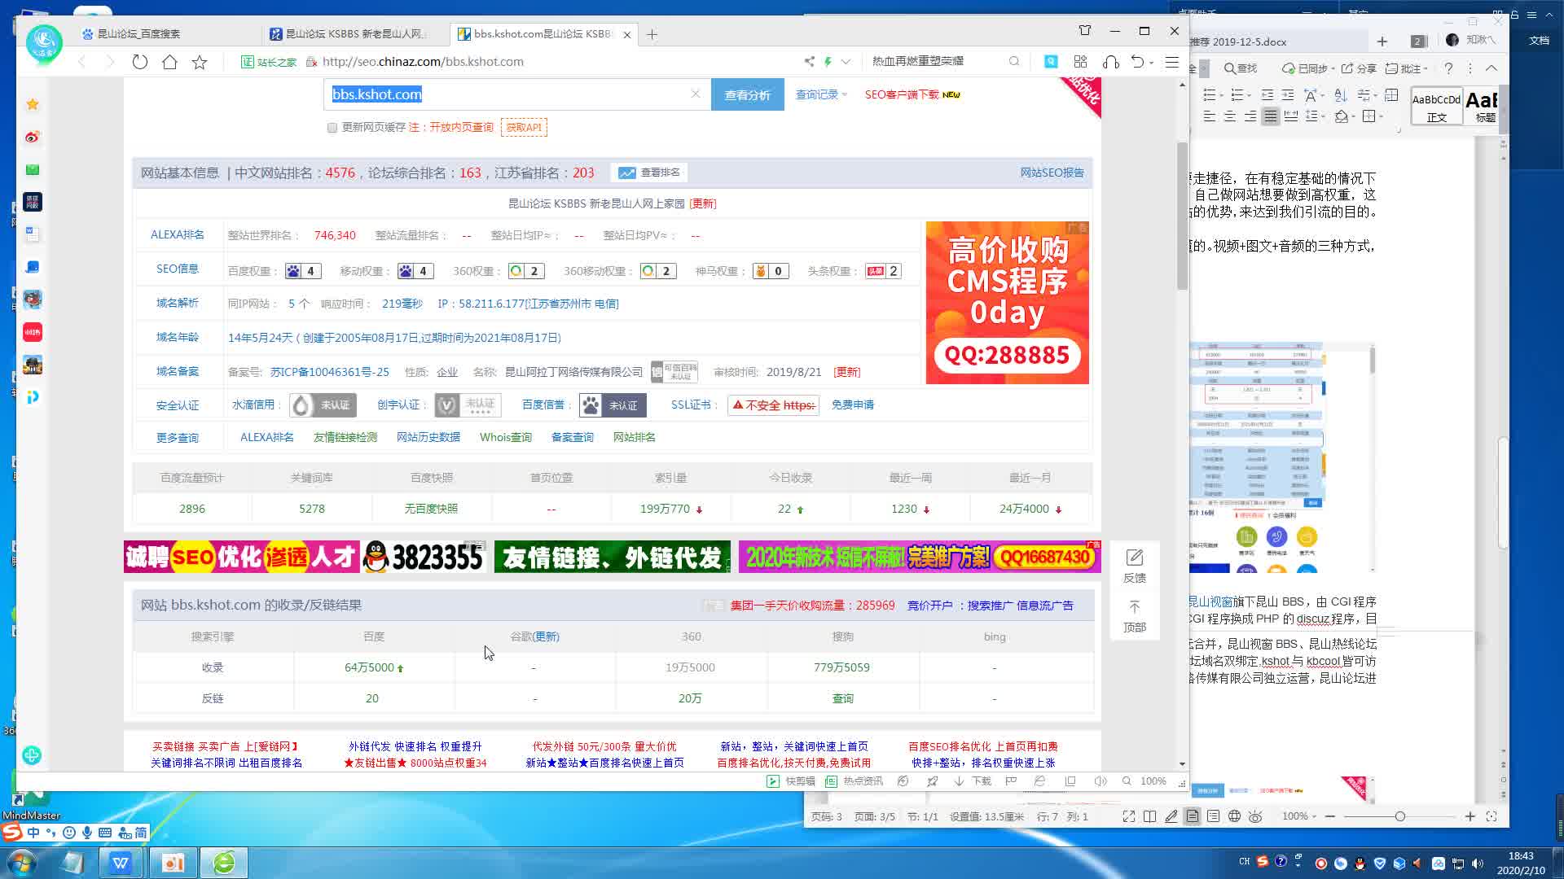This screenshot has height=879, width=1564.
Task: Open WPS Writer on taskbar
Action: 121,863
